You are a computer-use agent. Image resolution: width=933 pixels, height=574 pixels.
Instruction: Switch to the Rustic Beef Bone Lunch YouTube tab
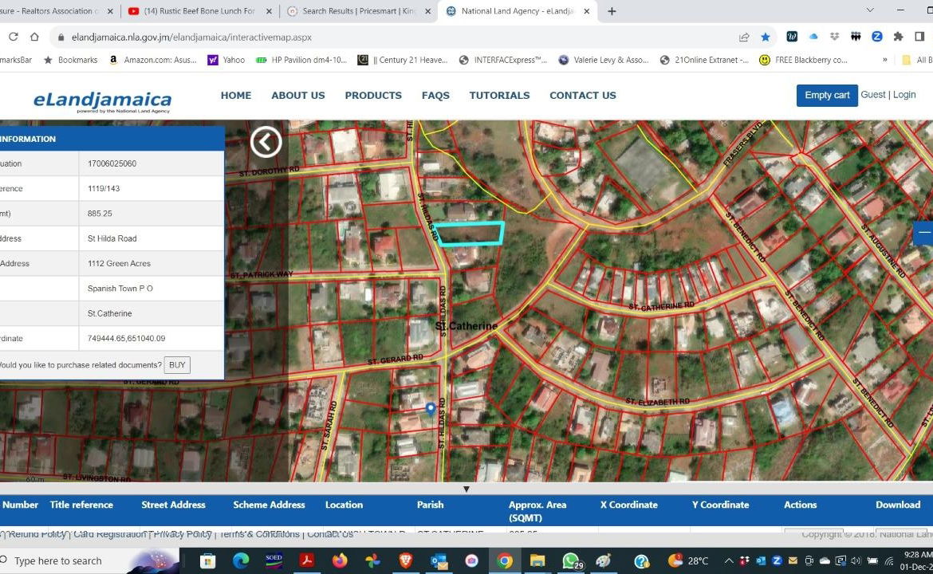[200, 11]
